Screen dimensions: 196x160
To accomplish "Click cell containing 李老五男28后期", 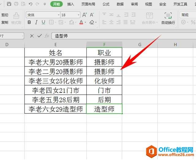I will tap(56, 99).
